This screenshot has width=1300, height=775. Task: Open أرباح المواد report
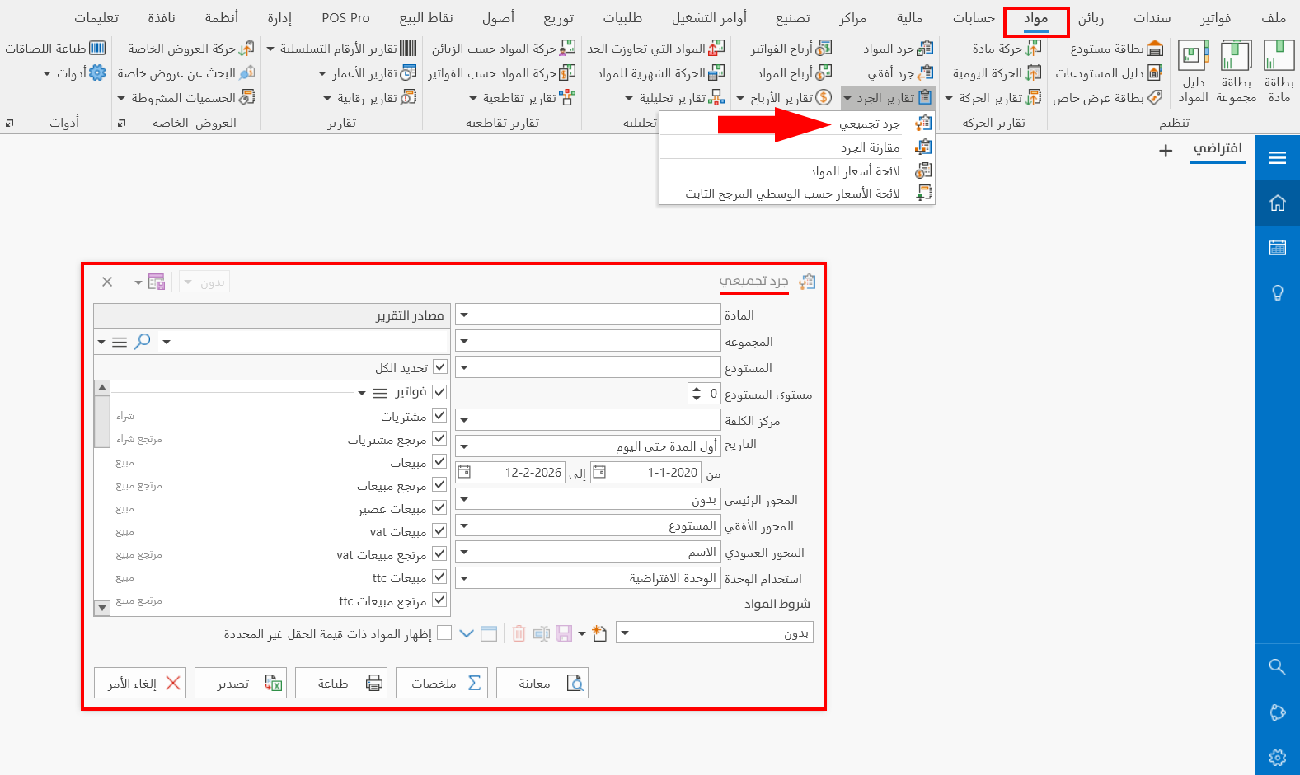click(795, 73)
